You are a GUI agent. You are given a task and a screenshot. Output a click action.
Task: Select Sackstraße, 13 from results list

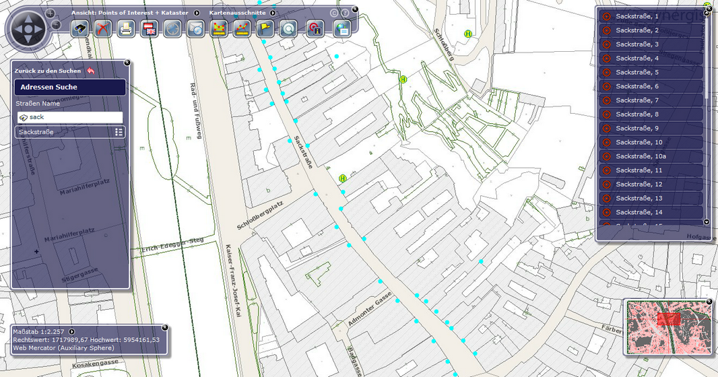650,198
